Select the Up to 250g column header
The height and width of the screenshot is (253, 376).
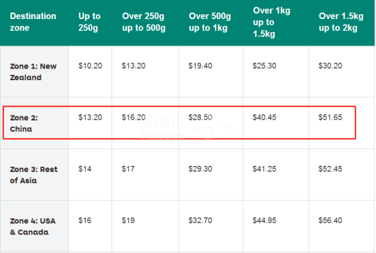tap(90, 22)
